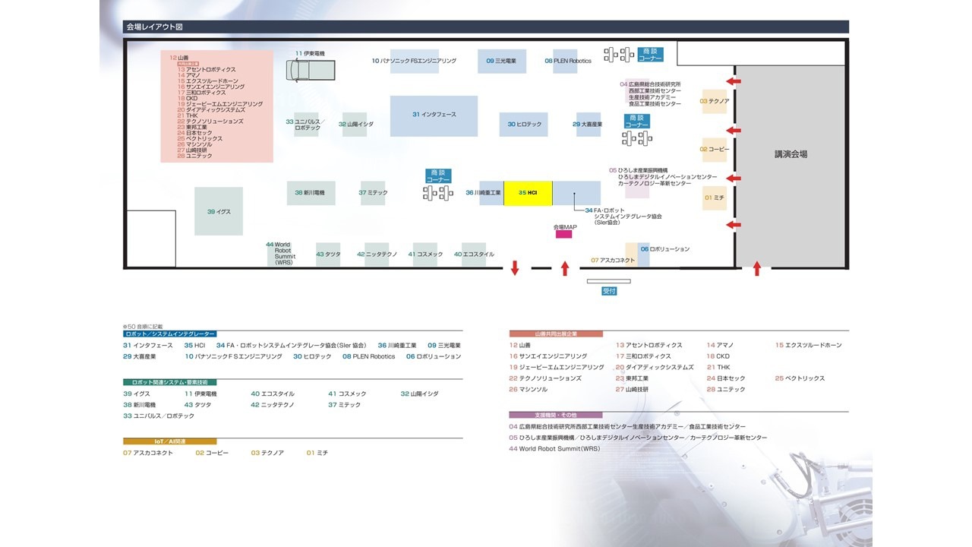The height and width of the screenshot is (547, 972).
Task: Click 35 HCI in the legend list
Action: 195,345
